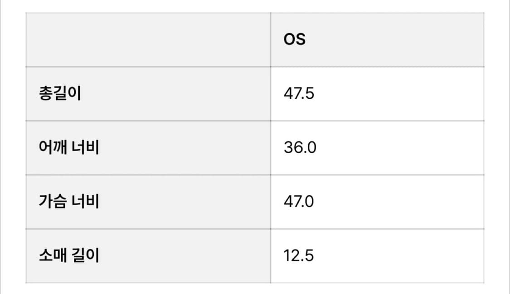This screenshot has width=510, height=294.
Task: Click the empty top-left header cell
Action: (x=148, y=40)
